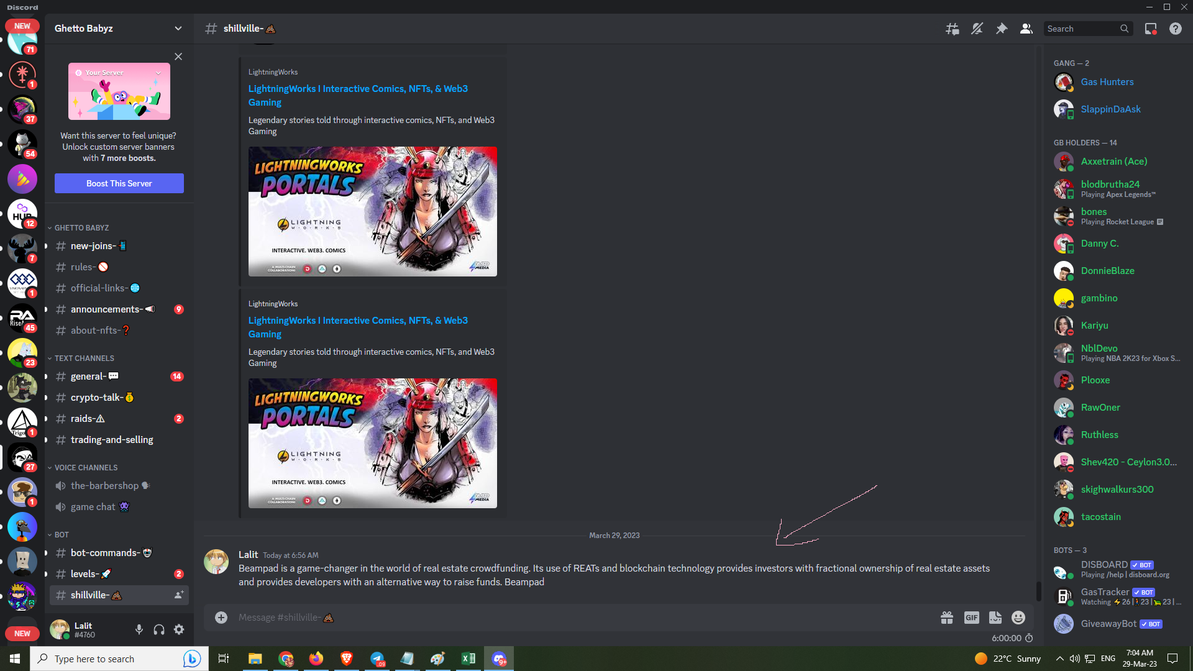Click Lalit's avatar in chat

(x=216, y=562)
